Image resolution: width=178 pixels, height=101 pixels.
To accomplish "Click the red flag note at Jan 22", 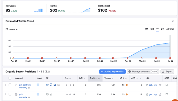I will 85,58.
